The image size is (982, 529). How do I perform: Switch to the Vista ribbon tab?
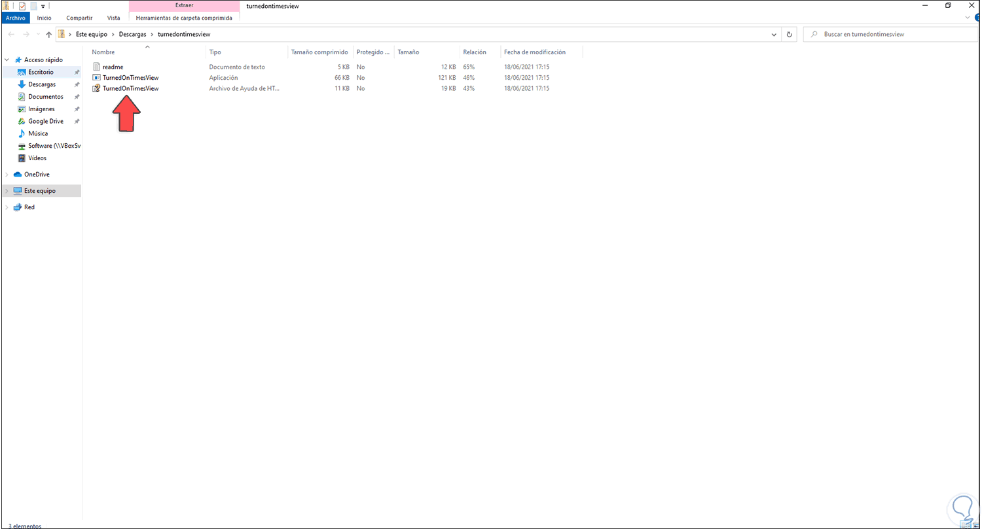point(113,18)
